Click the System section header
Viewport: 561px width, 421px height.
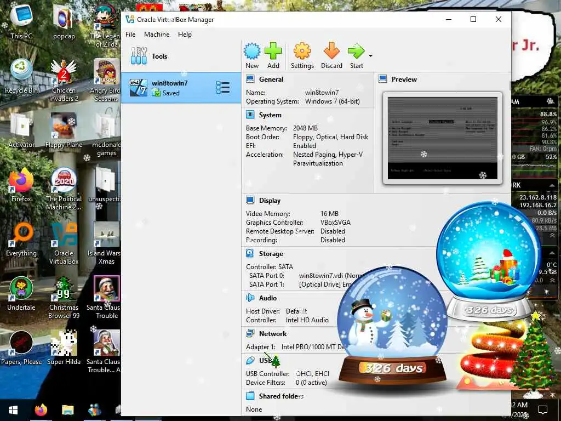[x=270, y=115]
